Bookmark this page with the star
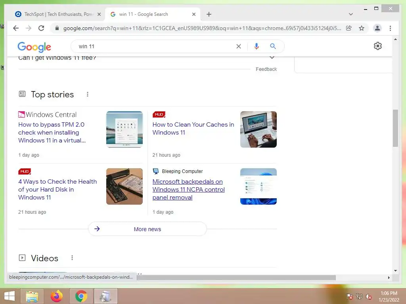406x304 pixels. [x=362, y=28]
